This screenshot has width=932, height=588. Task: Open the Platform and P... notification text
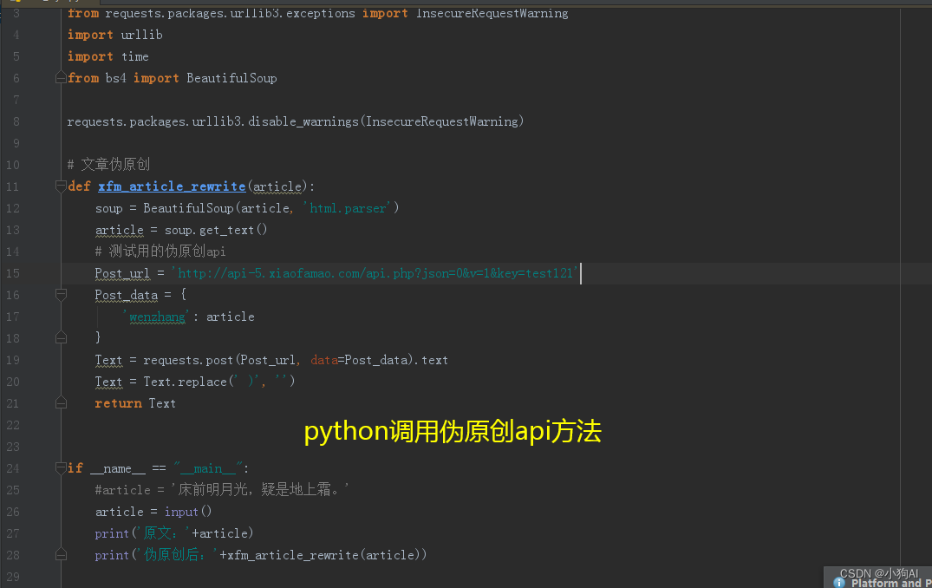pos(891,584)
